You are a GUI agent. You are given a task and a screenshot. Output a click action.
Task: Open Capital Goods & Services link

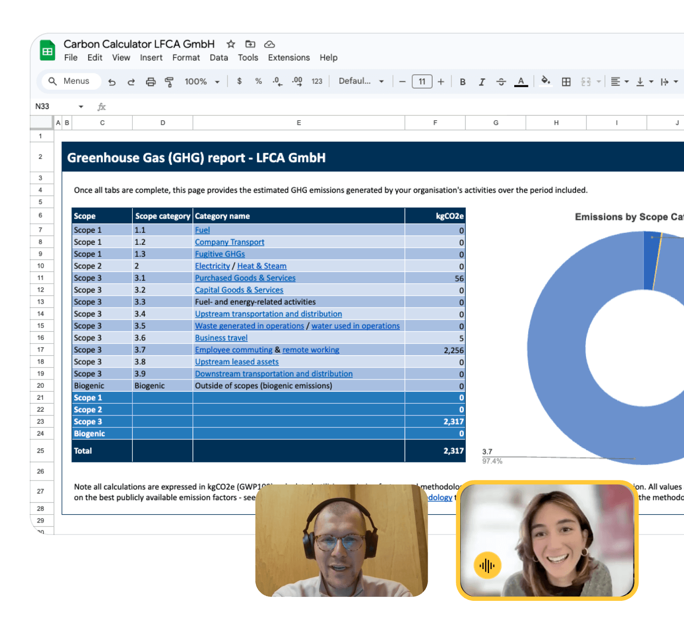point(239,290)
